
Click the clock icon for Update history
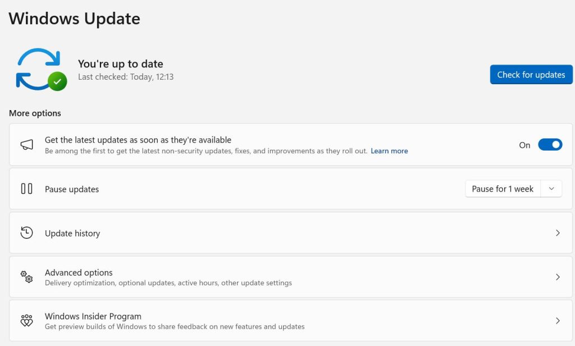pyautogui.click(x=26, y=233)
